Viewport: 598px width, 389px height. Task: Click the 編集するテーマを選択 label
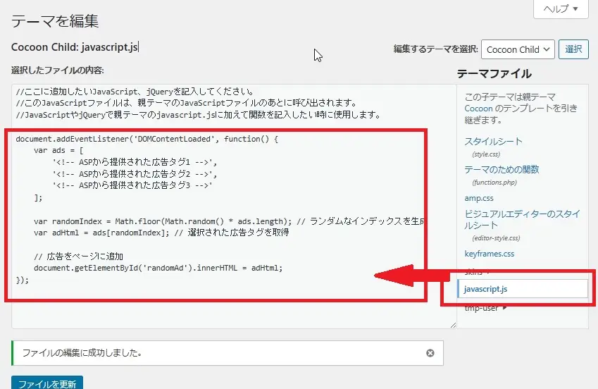pyautogui.click(x=435, y=49)
